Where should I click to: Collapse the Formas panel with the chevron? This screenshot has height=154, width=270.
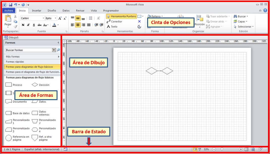click(x=58, y=43)
